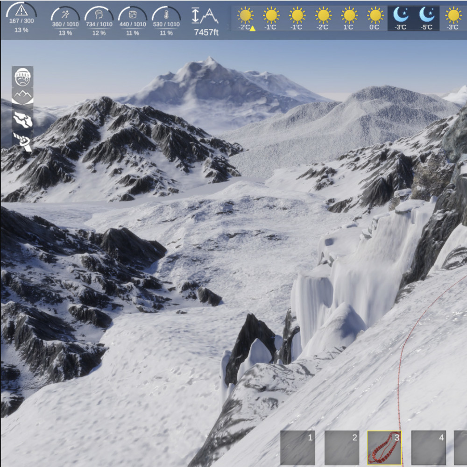The image size is (467, 467).
Task: Click the moon forecast icon above -3'C
Action: coord(401,14)
